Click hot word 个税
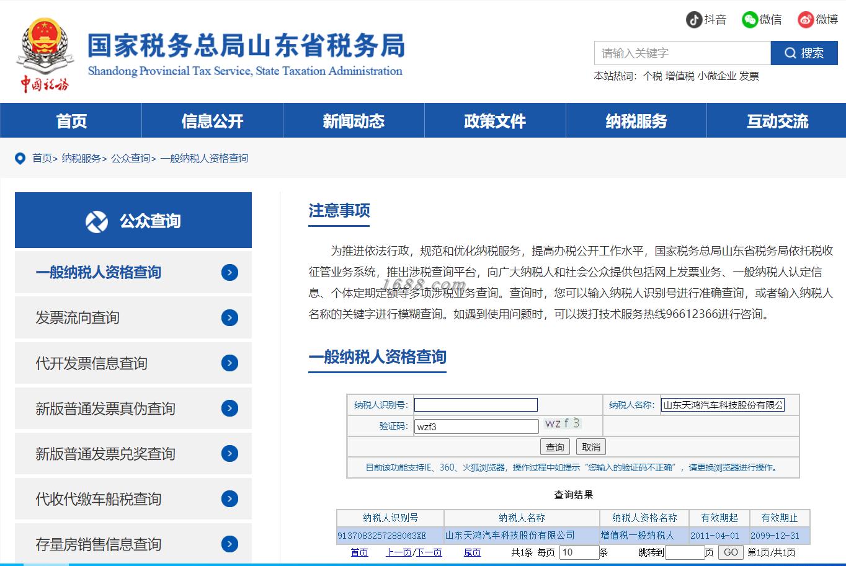This screenshot has width=846, height=566. 652,76
